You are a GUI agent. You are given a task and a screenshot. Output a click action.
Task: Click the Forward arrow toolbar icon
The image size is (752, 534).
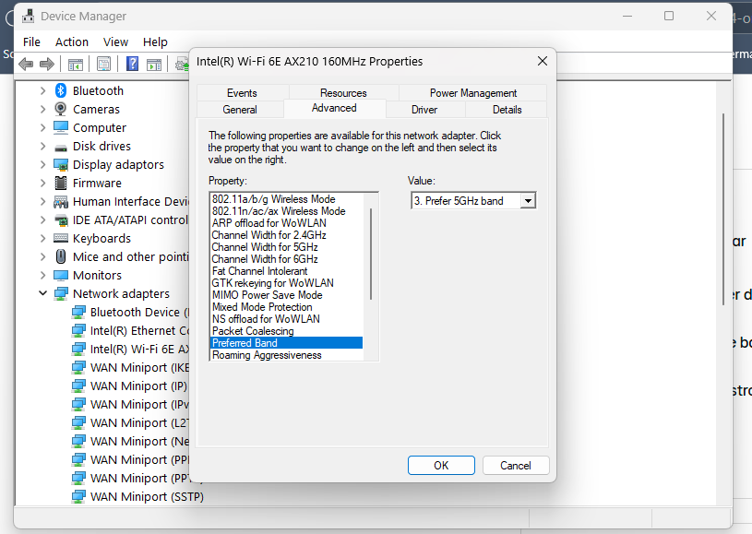point(46,64)
